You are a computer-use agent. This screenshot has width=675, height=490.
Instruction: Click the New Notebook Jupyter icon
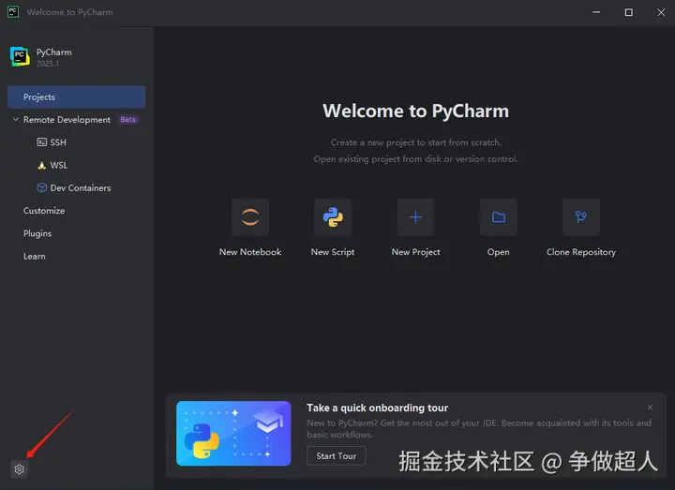(250, 217)
